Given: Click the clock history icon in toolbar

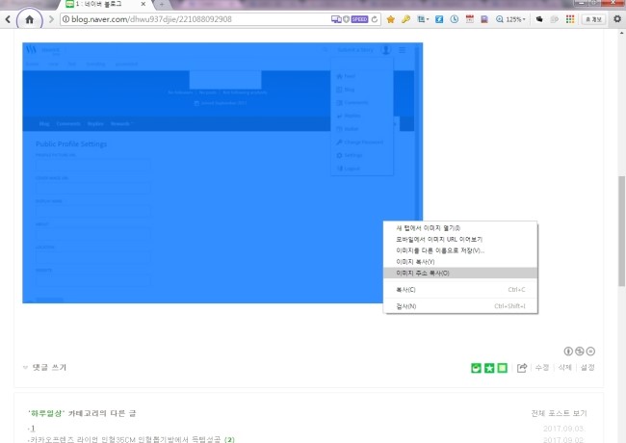Looking at the screenshot, I should [x=454, y=19].
